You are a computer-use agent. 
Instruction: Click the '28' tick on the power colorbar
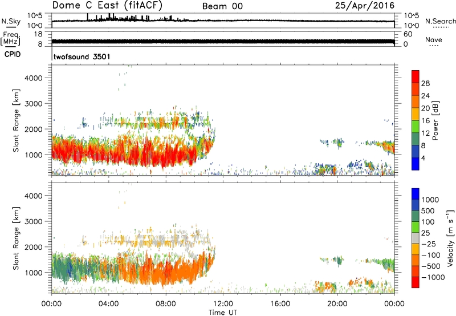point(425,83)
